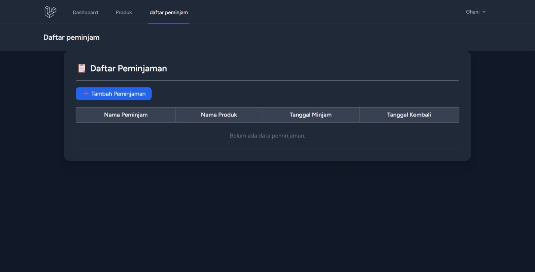Screen dimensions: 535x272
Task: Open the Produk nav item
Action: pos(124,12)
